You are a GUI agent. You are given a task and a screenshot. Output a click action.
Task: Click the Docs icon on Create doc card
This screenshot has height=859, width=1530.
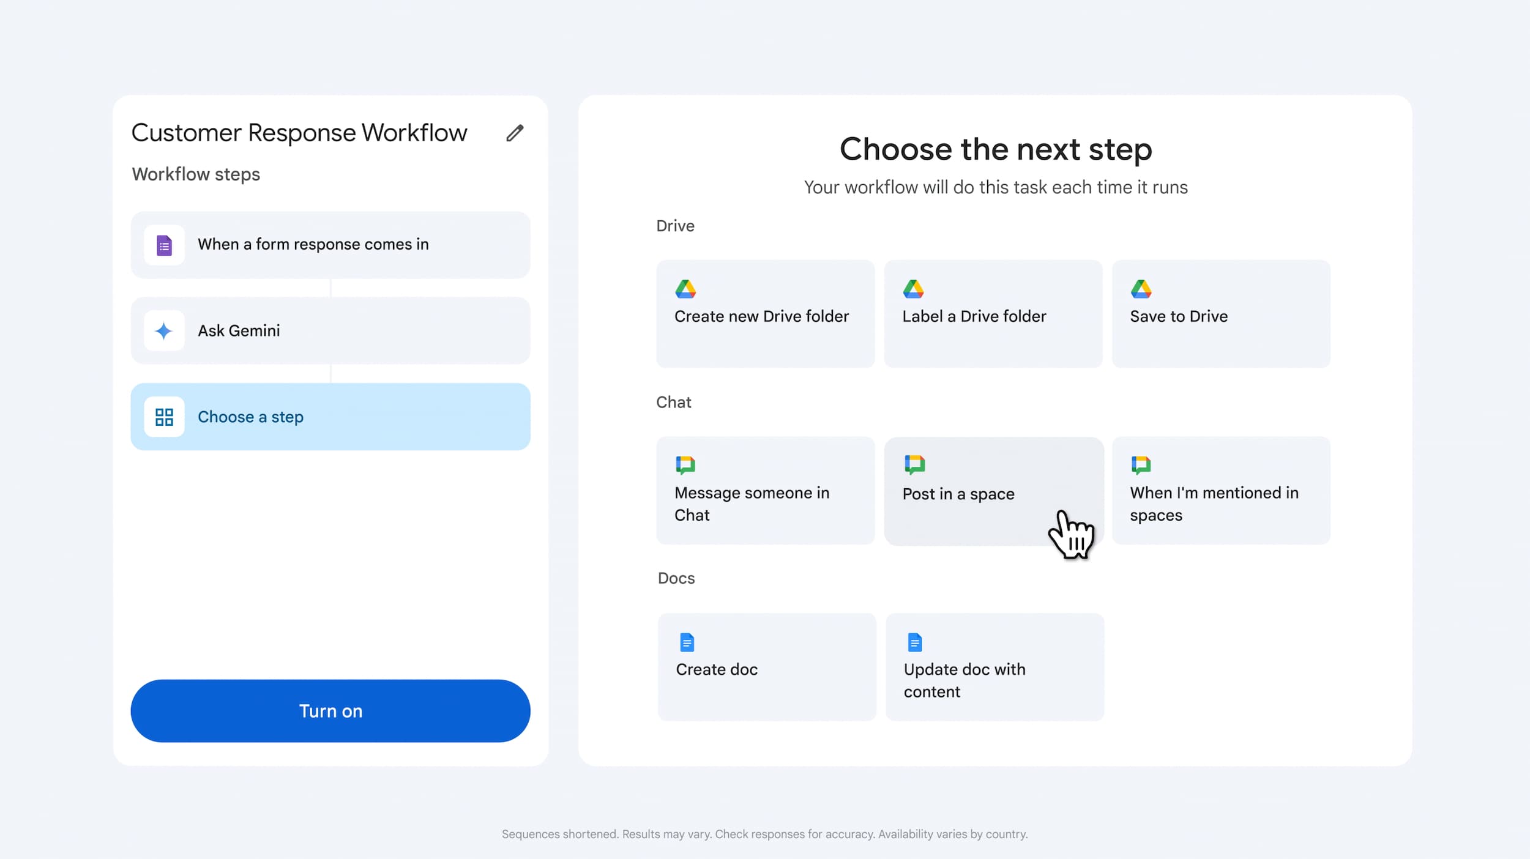pyautogui.click(x=687, y=642)
